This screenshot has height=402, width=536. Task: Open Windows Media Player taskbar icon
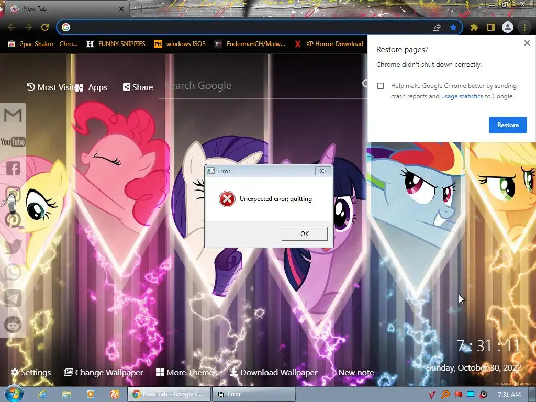click(90, 394)
